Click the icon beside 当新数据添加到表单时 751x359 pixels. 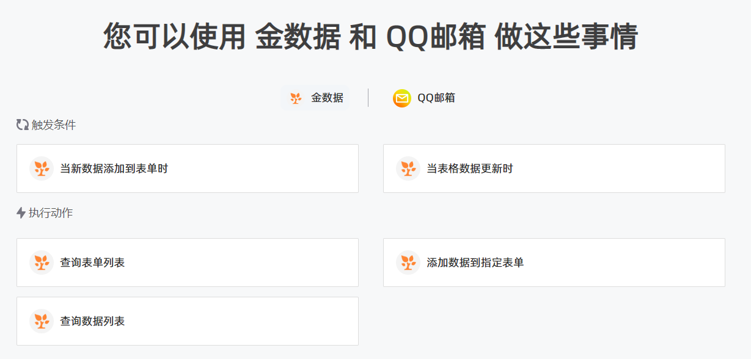[x=42, y=169]
